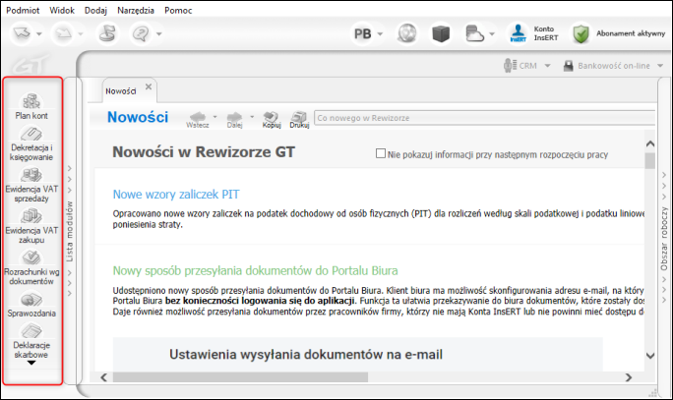Click the 'Abonament aktywny' label
This screenshot has width=673, height=400.
(631, 33)
